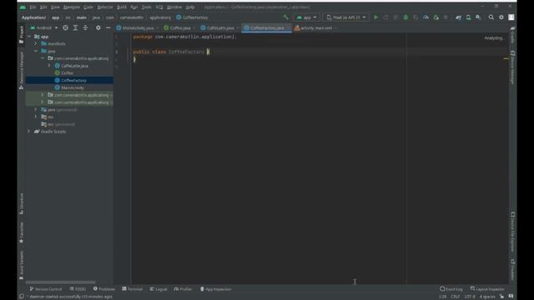Expand the manifests folder
The width and height of the screenshot is (534, 300).
click(x=36, y=43)
